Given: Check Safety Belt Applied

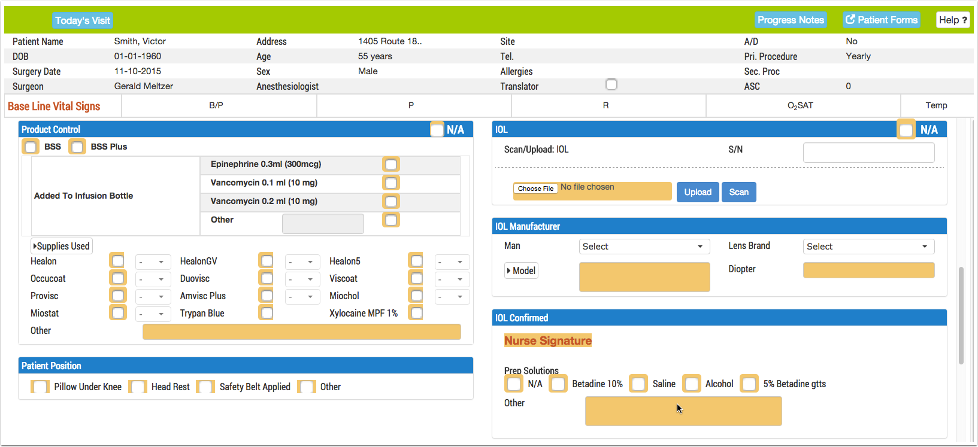Looking at the screenshot, I should (x=205, y=387).
